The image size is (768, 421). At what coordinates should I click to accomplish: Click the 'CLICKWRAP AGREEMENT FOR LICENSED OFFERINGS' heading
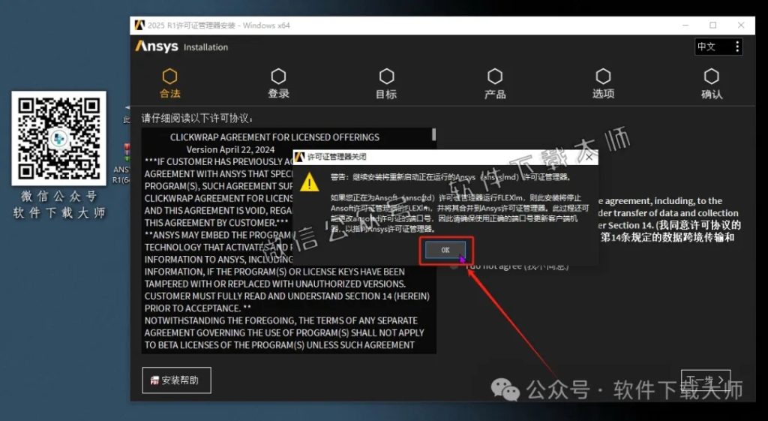click(x=274, y=137)
